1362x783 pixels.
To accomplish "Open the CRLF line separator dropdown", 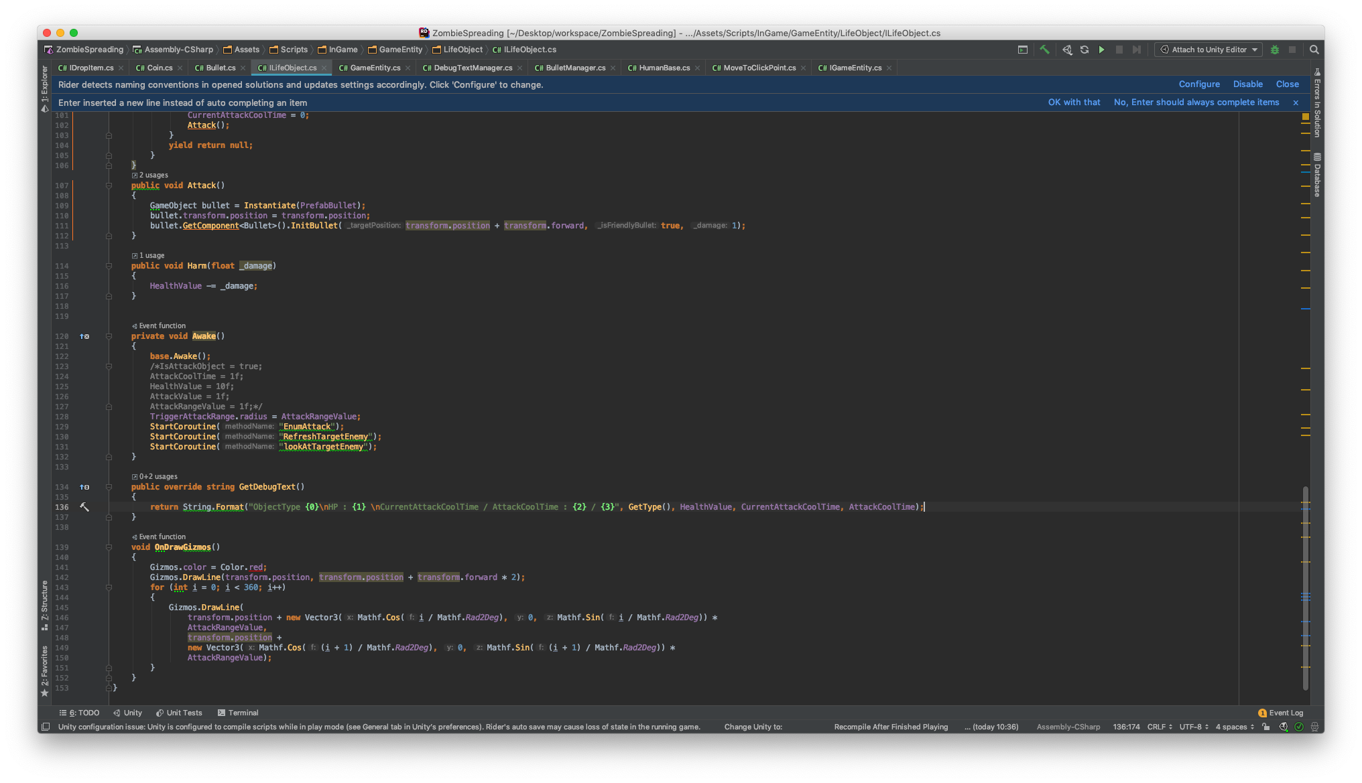I will 1160,727.
